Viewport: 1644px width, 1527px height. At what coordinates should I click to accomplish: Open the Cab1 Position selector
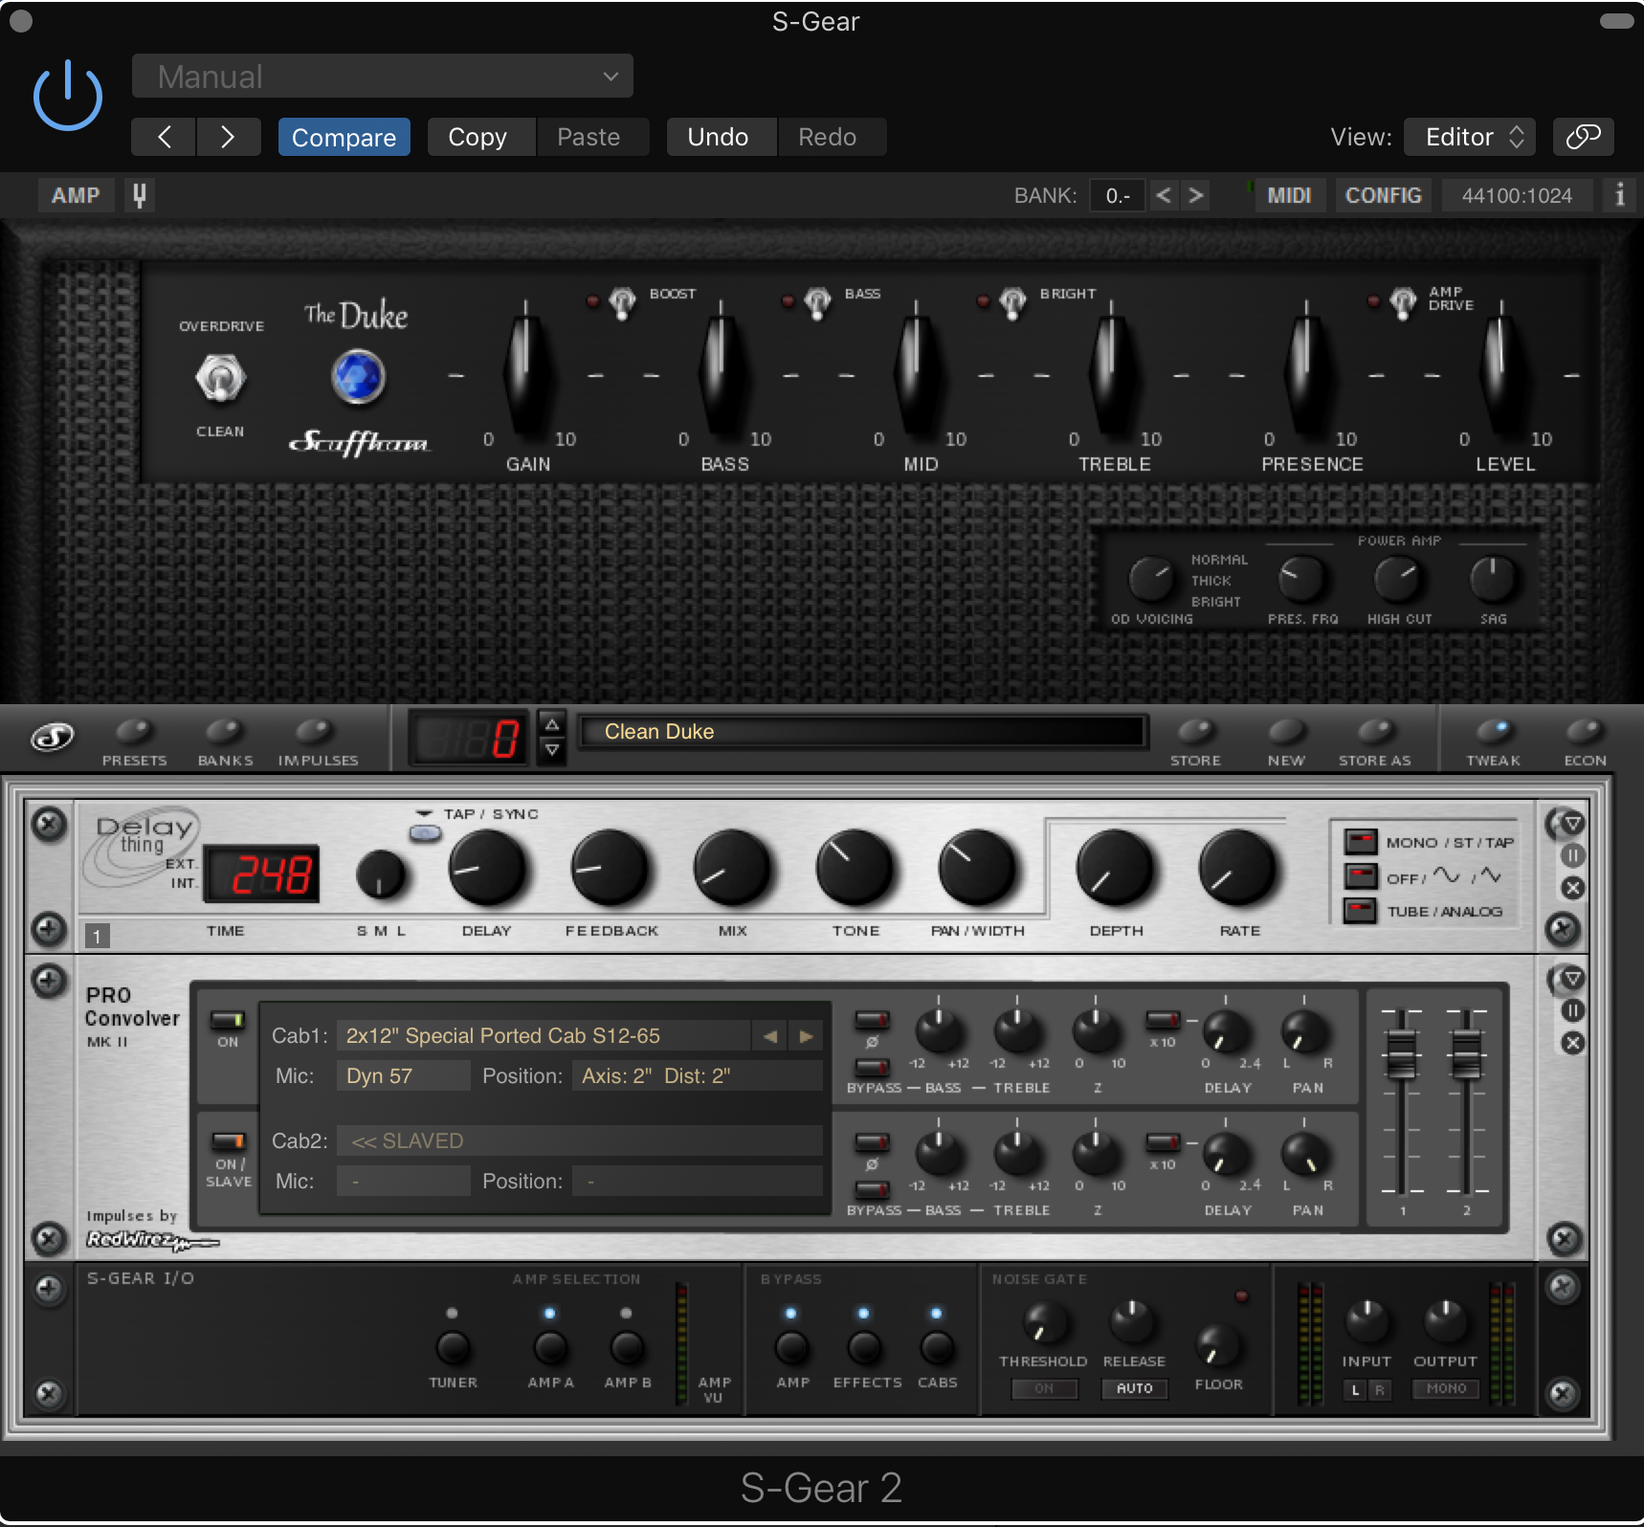697,1076
